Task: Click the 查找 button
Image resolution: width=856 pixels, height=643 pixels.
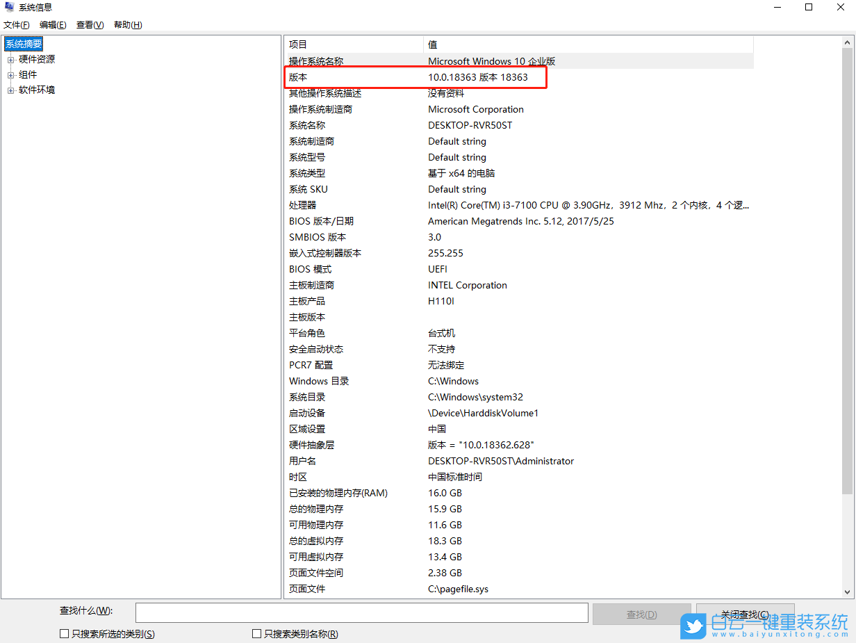Action: tap(641, 614)
